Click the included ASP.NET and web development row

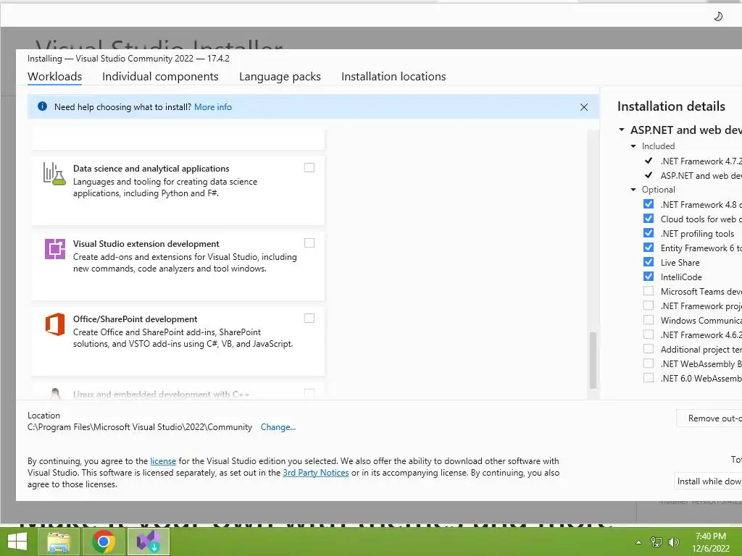click(x=693, y=175)
